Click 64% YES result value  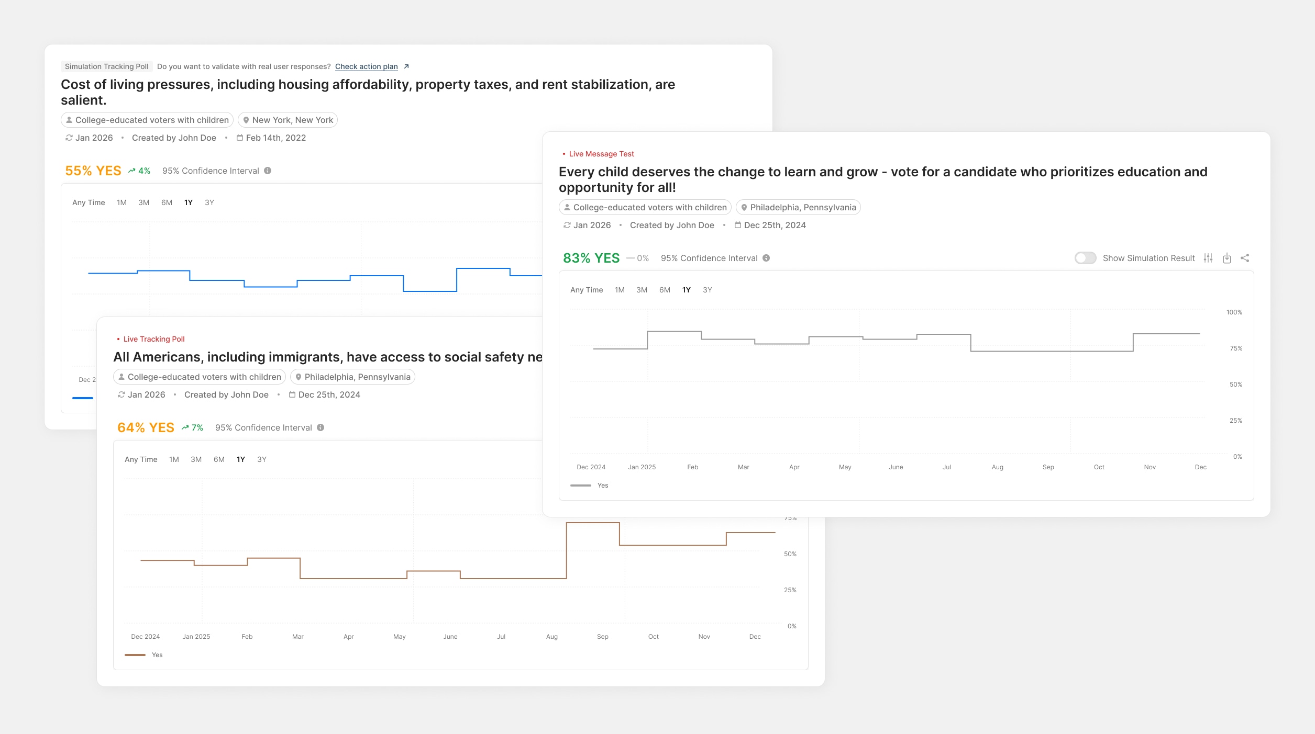[x=146, y=427]
